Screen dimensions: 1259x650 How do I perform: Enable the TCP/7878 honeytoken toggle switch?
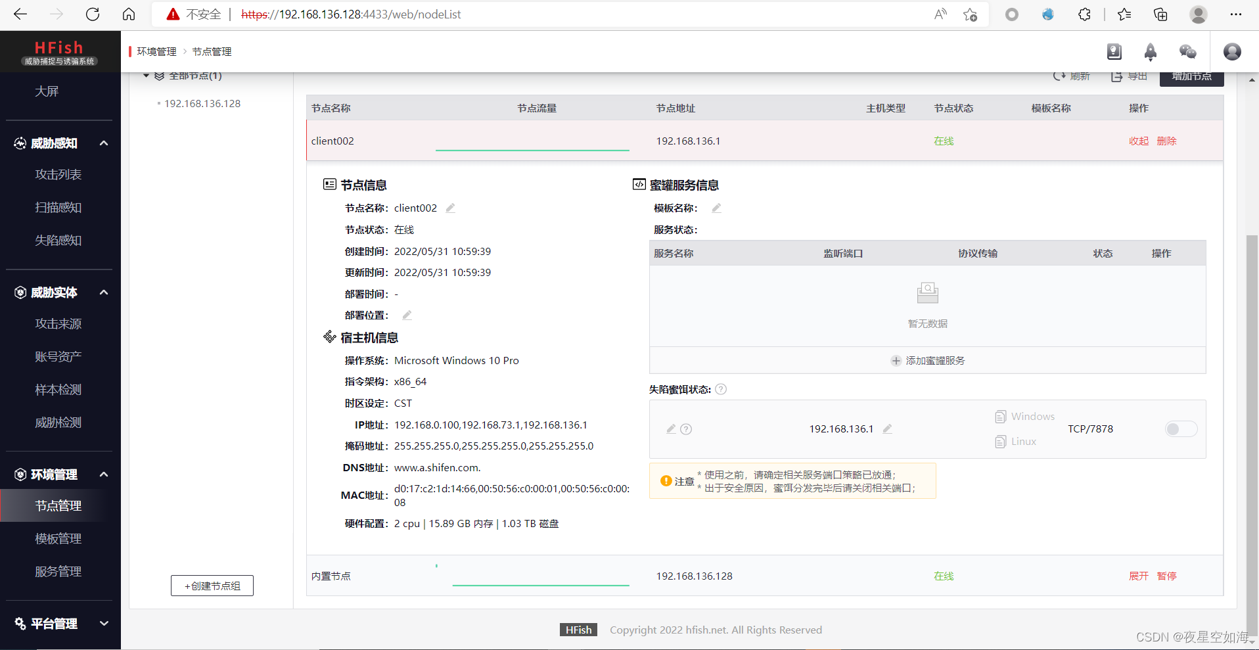pos(1179,429)
